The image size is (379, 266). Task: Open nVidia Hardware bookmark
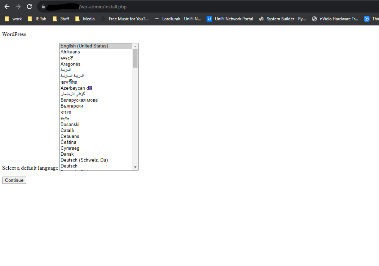tap(335, 19)
